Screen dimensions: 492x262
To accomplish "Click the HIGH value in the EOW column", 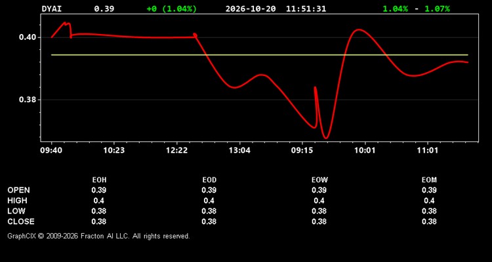I will 319,200.
